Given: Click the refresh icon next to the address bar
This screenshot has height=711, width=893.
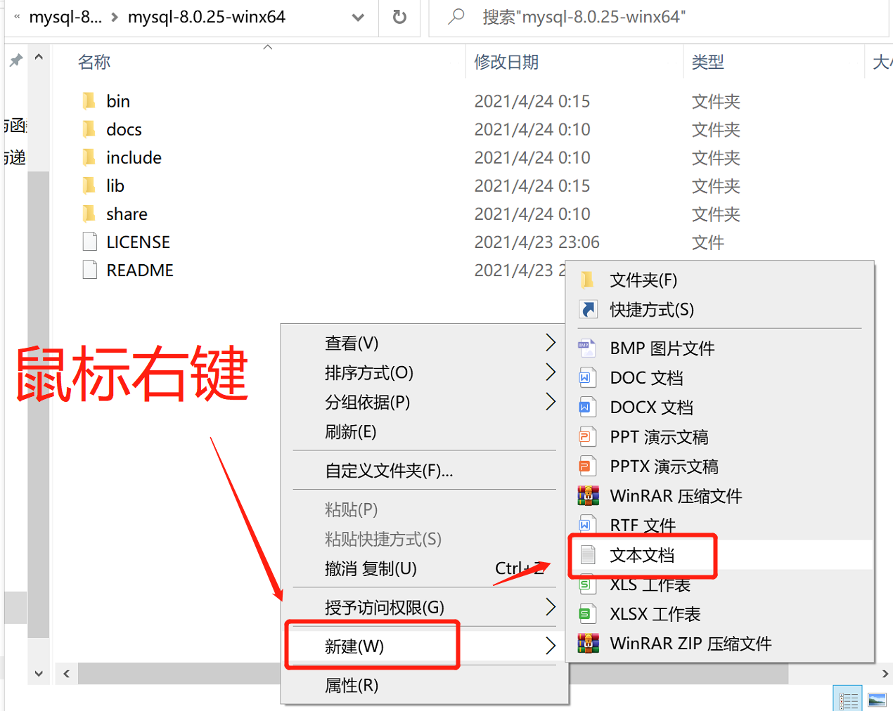Looking at the screenshot, I should 399,17.
